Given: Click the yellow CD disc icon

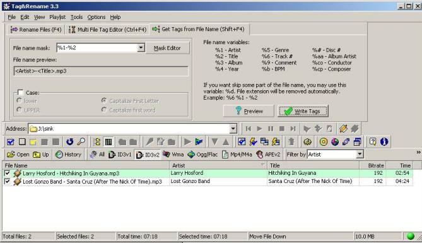Looking at the screenshot, I should [324, 142].
